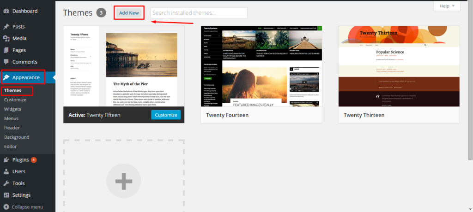This screenshot has height=212, width=473.
Task: Click the Collapse menu arrow icon
Action: click(x=6, y=207)
